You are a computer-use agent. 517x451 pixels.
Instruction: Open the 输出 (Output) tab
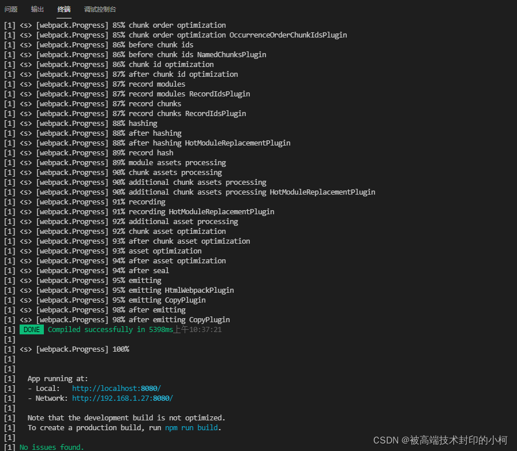point(37,9)
